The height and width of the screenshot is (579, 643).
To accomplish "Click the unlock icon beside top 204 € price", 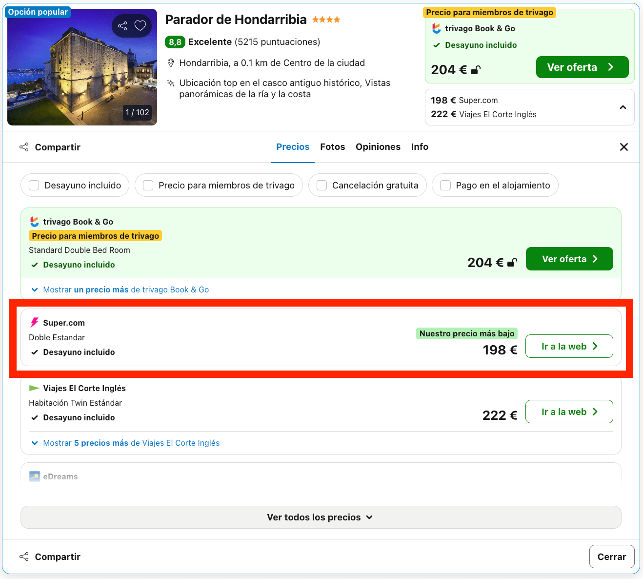I will pos(476,70).
